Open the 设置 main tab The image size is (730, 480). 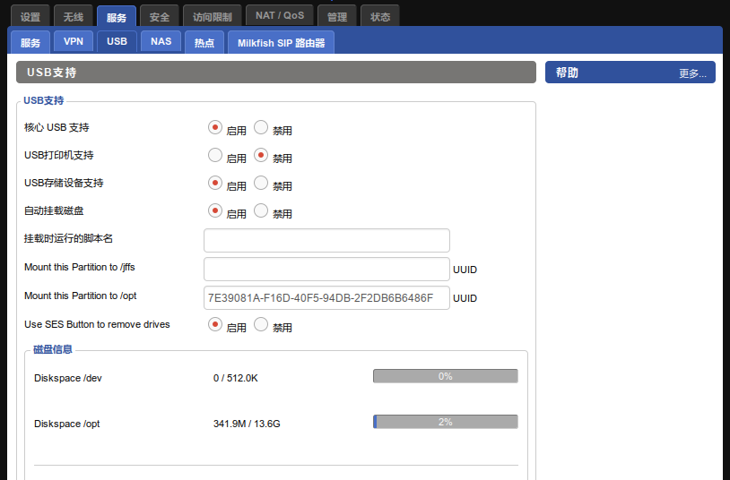tap(30, 17)
